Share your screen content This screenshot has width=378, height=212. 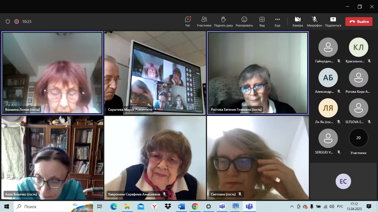333,22
